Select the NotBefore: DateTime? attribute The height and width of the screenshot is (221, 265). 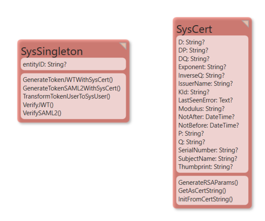point(209,125)
